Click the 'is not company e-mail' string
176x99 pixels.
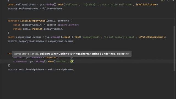click(120, 37)
